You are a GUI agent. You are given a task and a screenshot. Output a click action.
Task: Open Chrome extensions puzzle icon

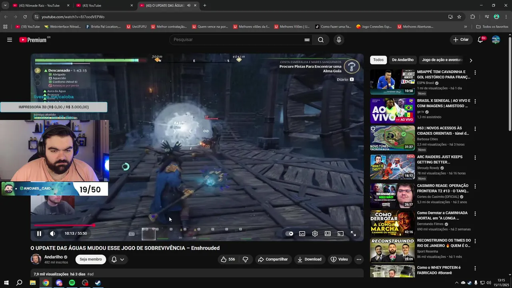[473, 17]
